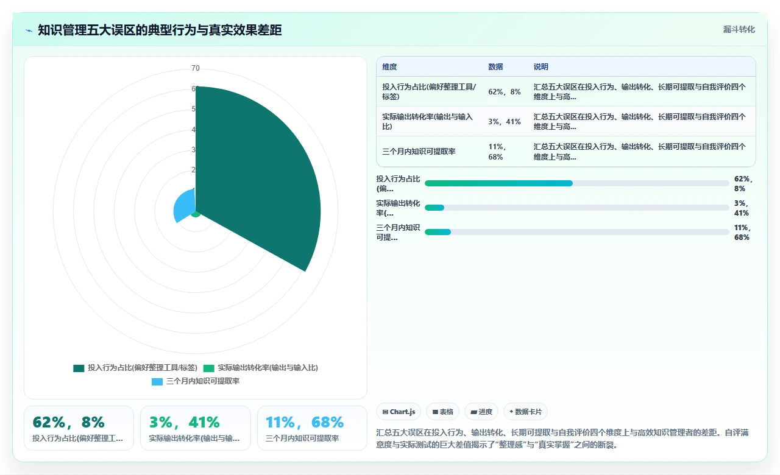
Task: Click the 投入行为占比 table row name cell
Action: [430, 92]
